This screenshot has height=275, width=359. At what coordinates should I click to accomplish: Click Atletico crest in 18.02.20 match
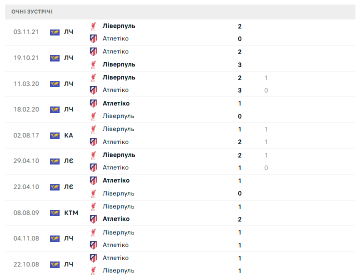(x=93, y=103)
